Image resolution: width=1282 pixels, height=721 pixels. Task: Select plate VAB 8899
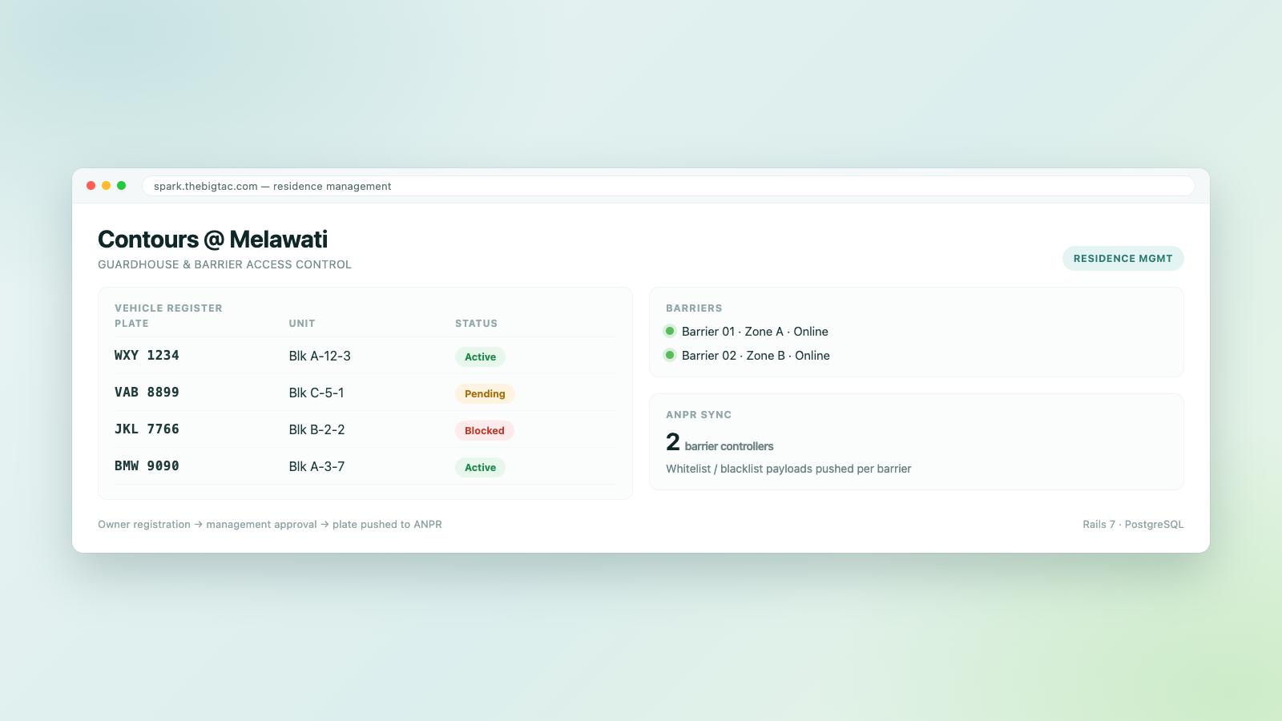147,393
